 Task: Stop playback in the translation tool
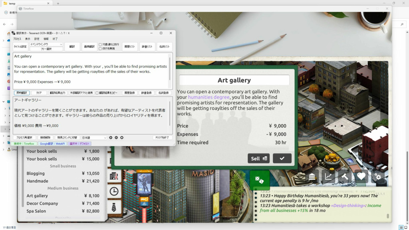click(122, 137)
